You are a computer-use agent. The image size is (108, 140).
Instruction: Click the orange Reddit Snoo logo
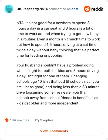(x=87, y=9)
